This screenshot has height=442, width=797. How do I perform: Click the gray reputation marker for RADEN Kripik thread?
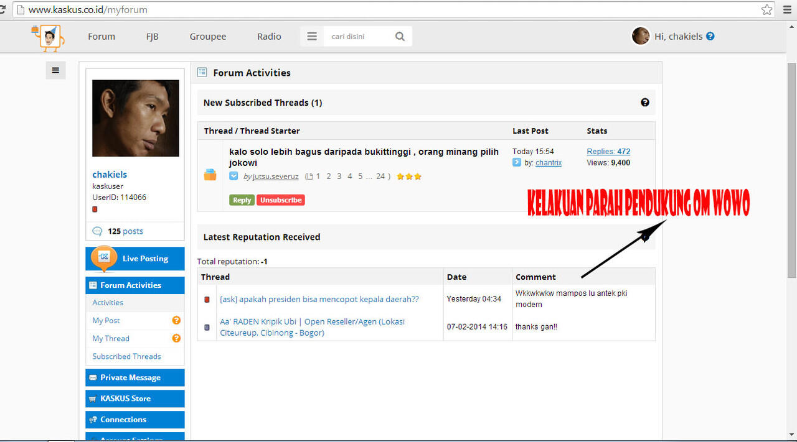pos(207,327)
